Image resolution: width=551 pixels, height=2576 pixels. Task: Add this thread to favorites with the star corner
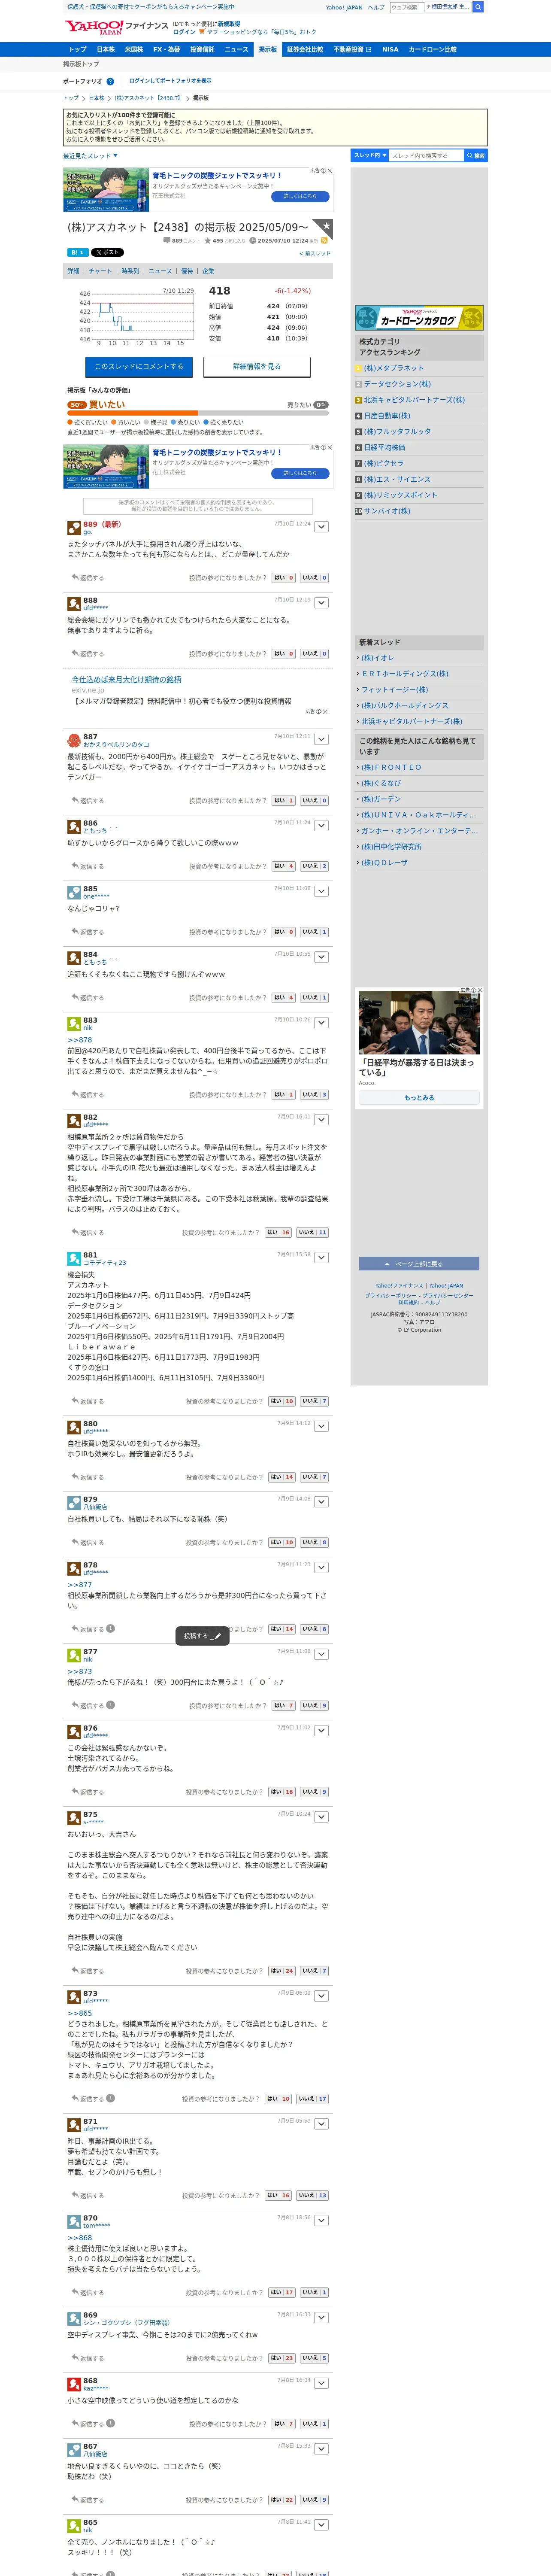click(x=324, y=228)
